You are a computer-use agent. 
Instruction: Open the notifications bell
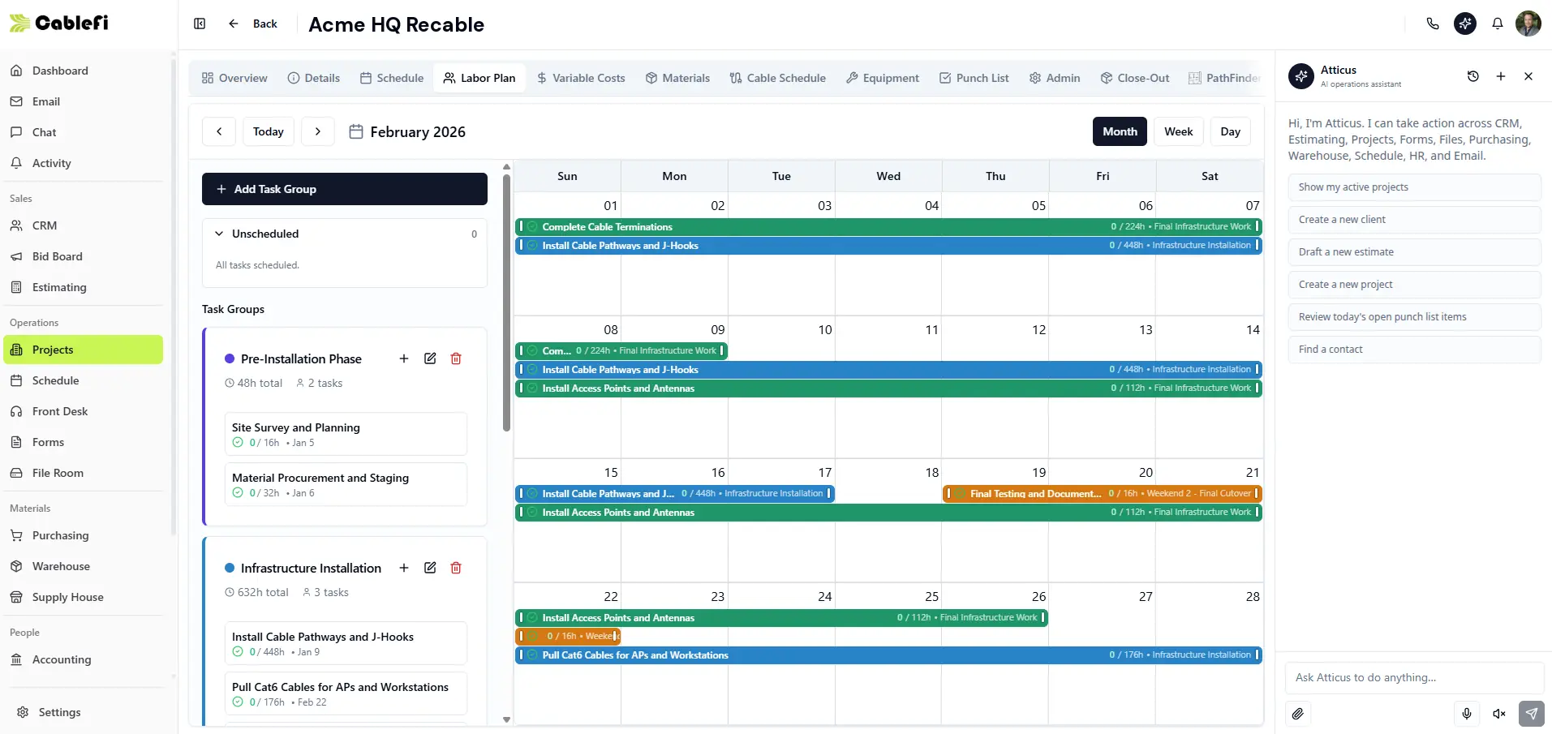tap(1498, 24)
